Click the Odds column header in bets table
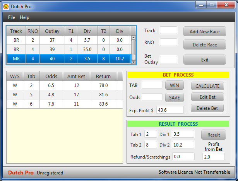 51,76
